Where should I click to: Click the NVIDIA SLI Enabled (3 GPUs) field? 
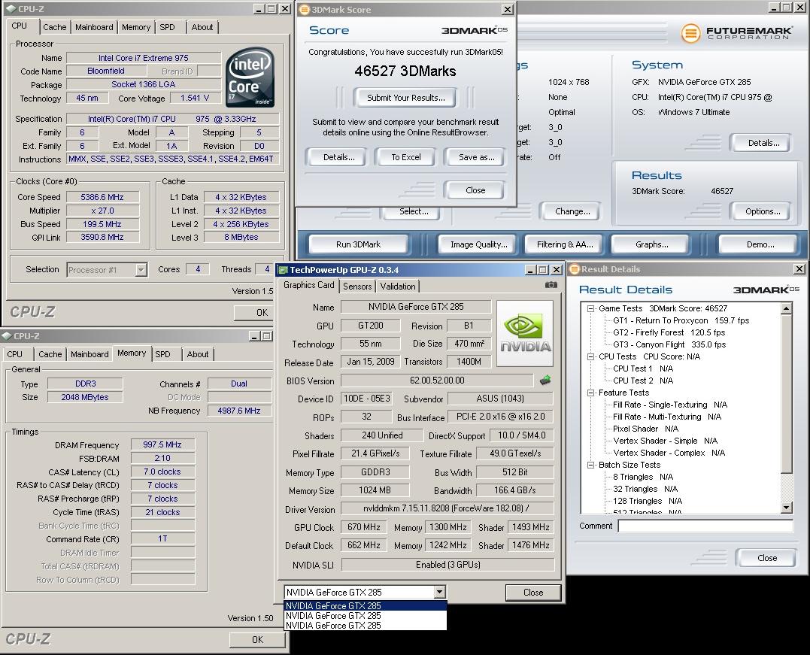coord(448,565)
